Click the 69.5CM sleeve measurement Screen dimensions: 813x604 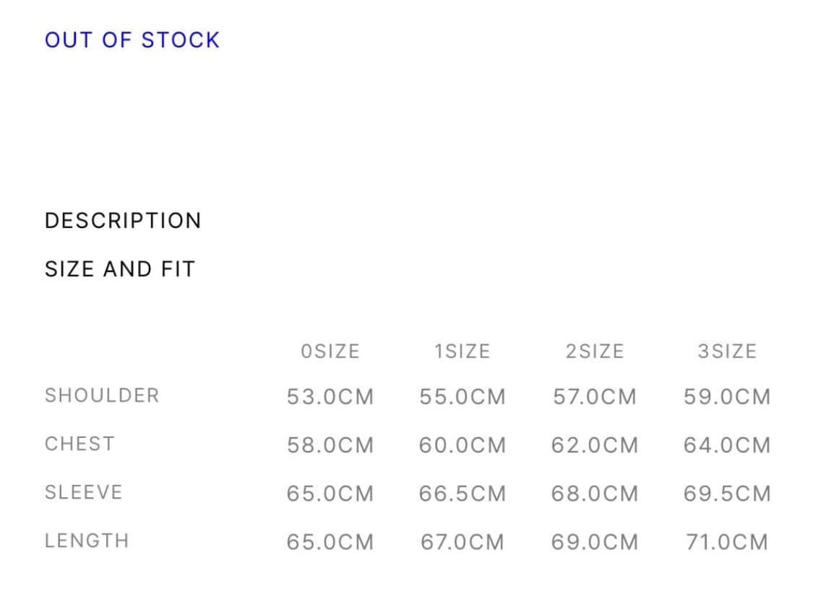coord(726,494)
